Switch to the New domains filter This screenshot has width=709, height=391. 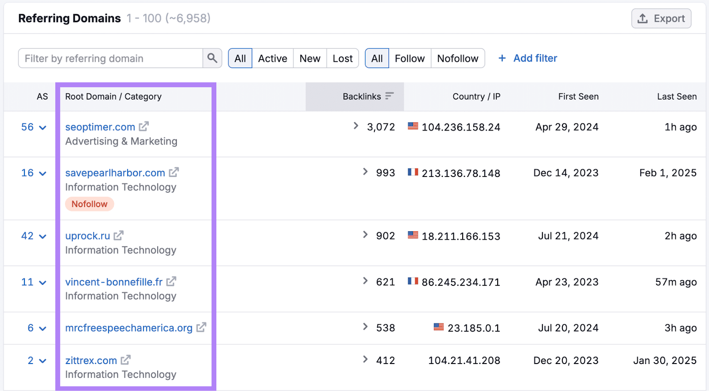(310, 58)
